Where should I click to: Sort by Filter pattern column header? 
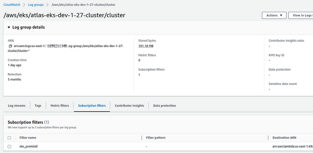click(x=156, y=138)
